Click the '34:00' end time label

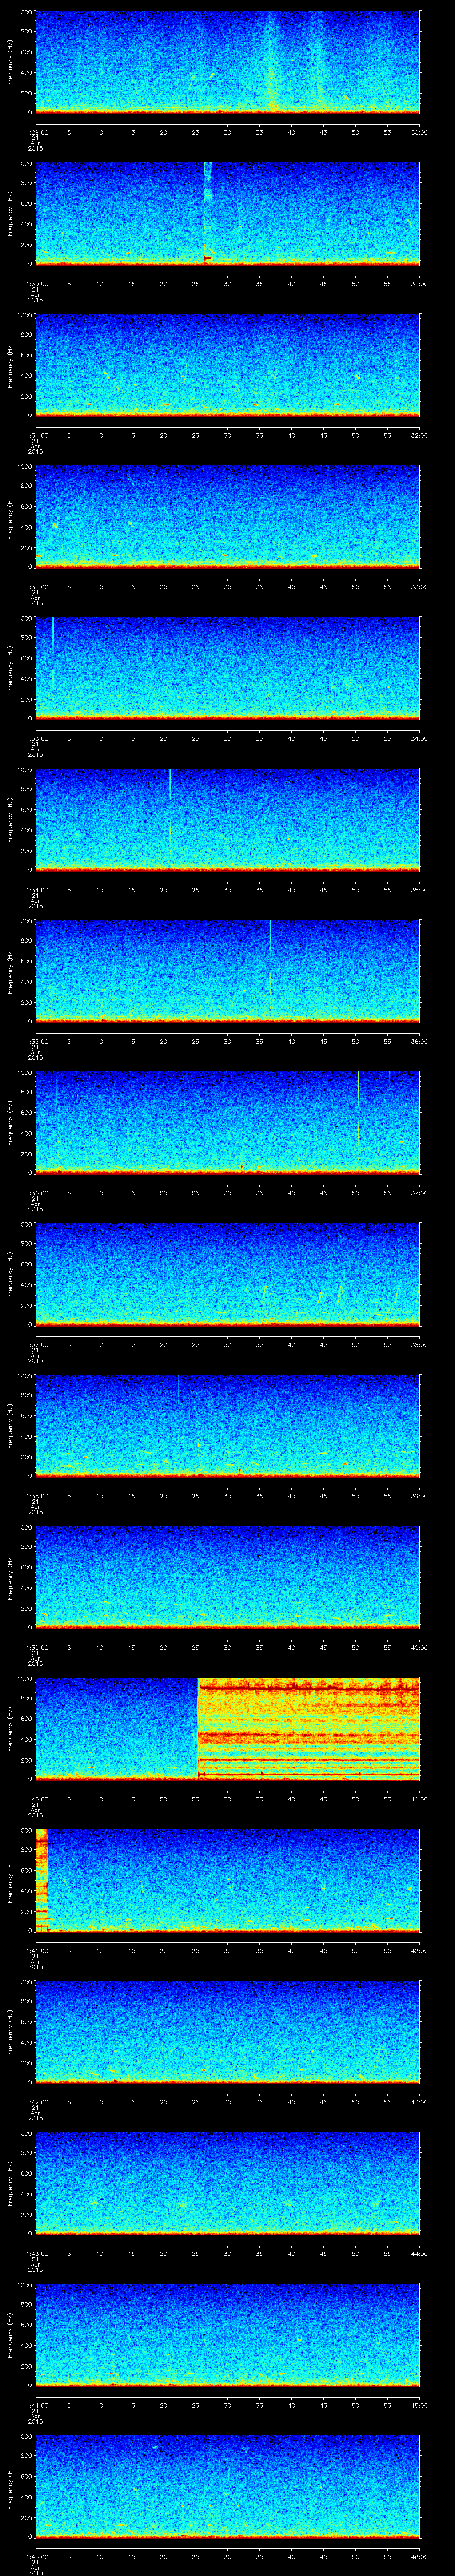419,738
